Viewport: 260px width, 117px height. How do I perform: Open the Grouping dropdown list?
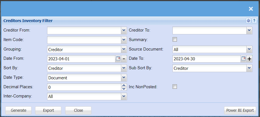124,49
